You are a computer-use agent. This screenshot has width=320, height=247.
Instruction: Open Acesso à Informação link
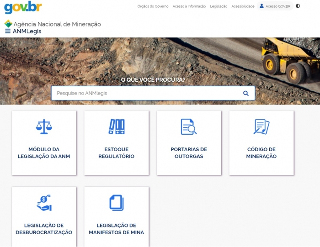point(189,6)
